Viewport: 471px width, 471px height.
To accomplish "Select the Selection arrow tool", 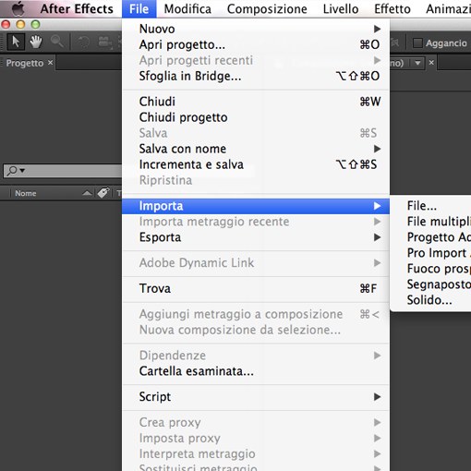I will point(16,42).
